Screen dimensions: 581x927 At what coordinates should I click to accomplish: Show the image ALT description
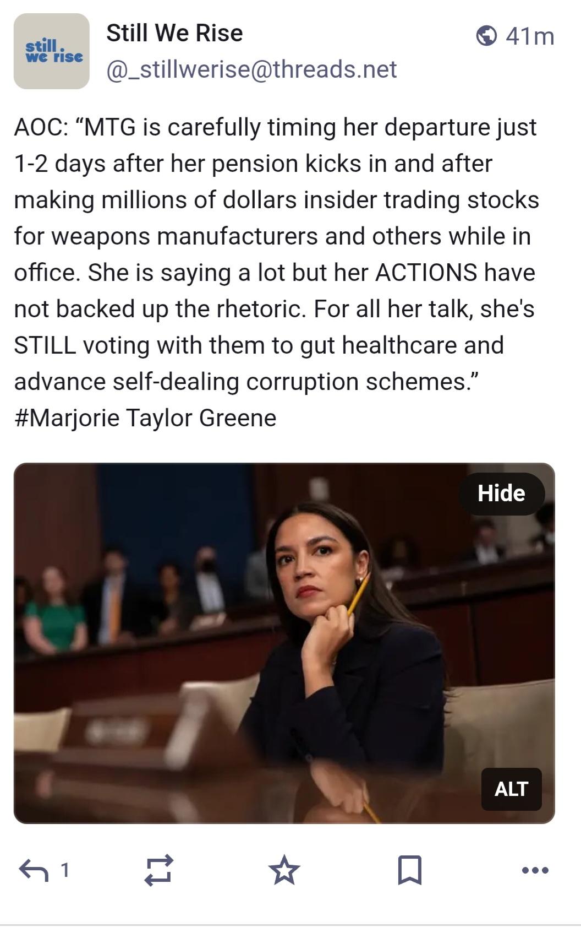(511, 789)
